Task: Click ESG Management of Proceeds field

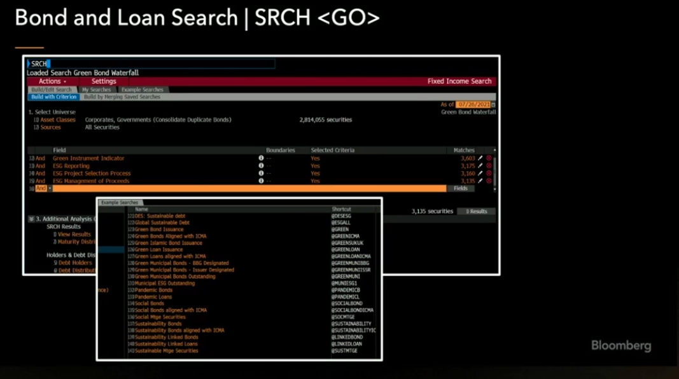Action: (91, 181)
